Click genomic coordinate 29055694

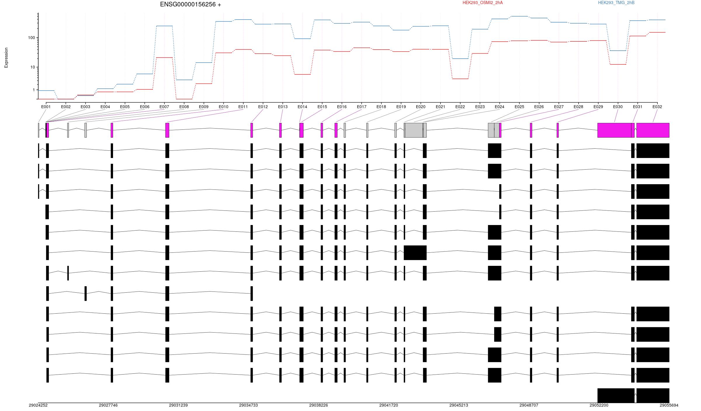click(x=669, y=405)
